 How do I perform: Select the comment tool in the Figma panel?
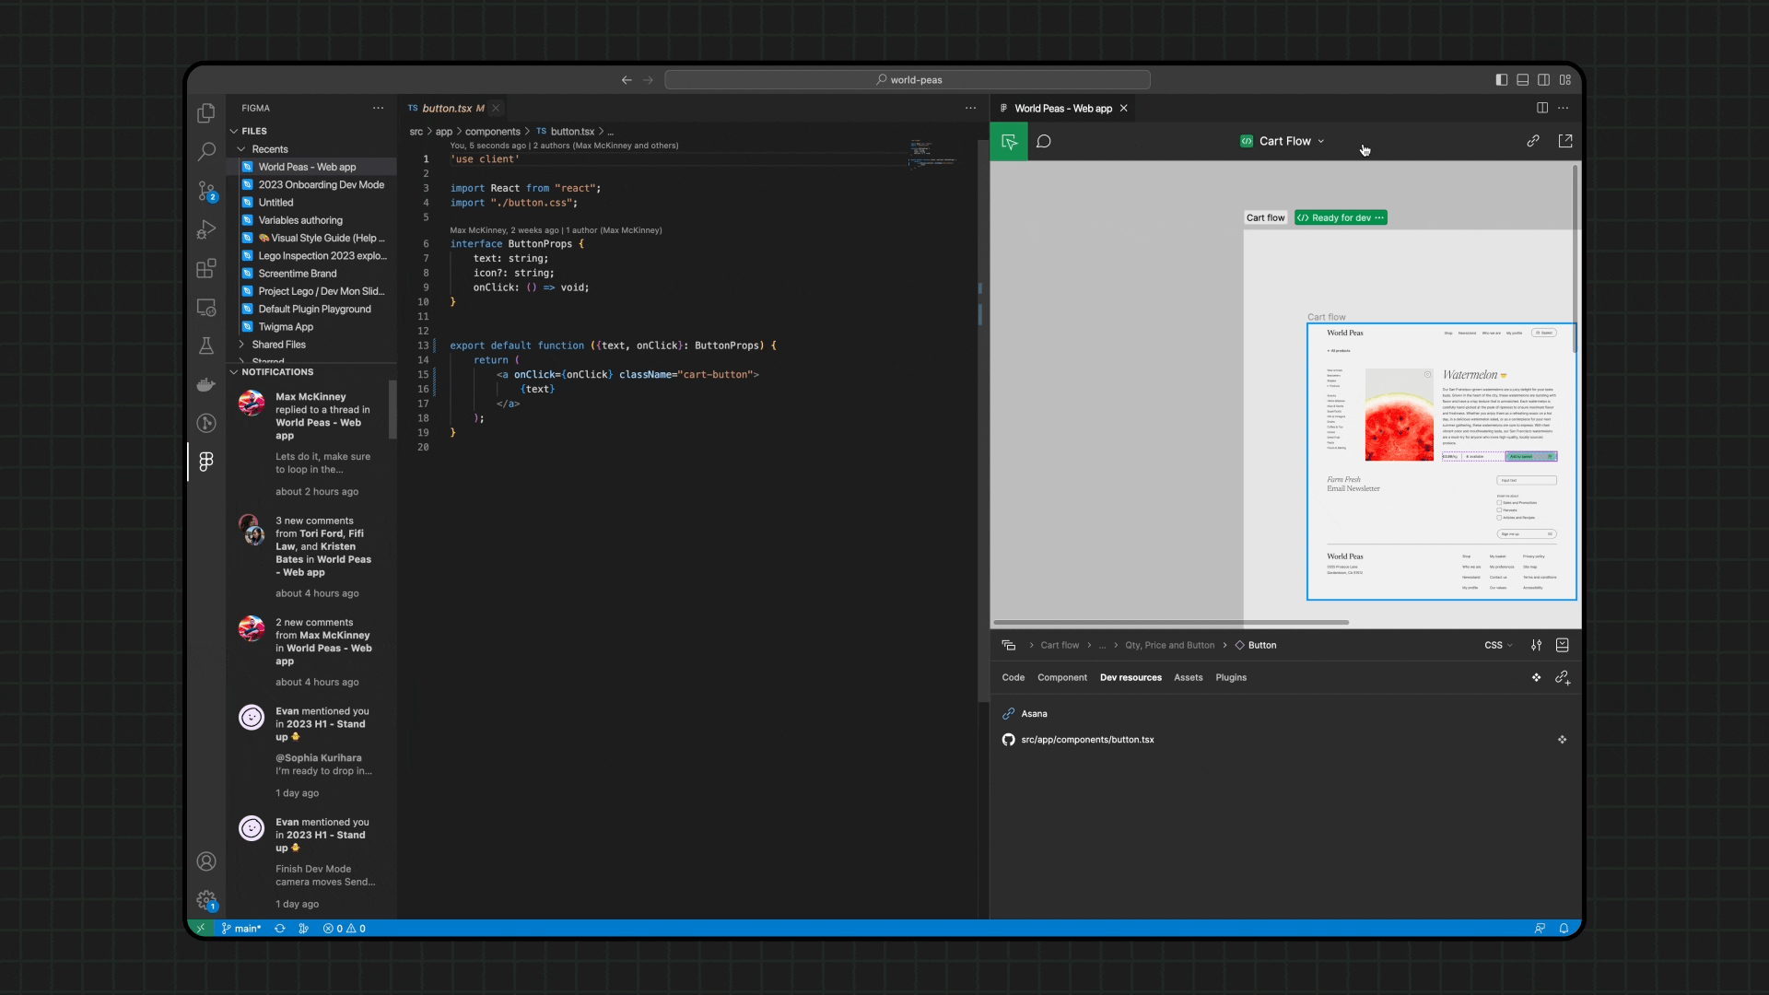tap(1044, 141)
